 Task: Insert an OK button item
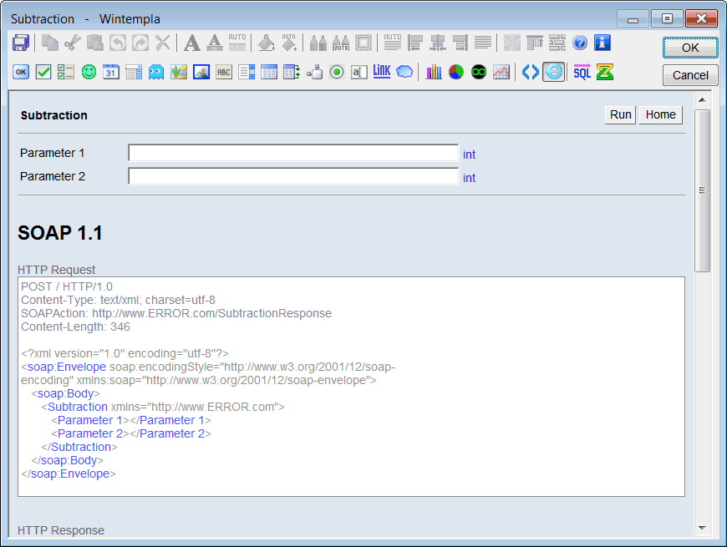(21, 73)
